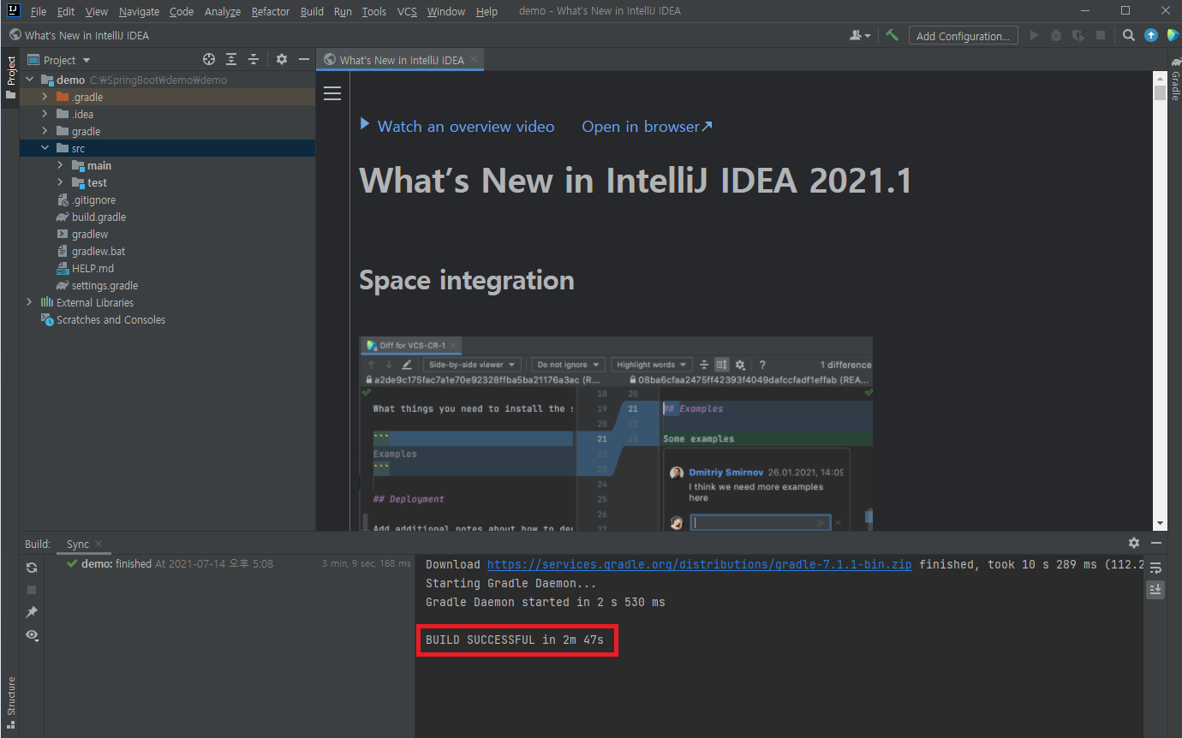This screenshot has width=1182, height=738.
Task: Hide the Build panel with minus icon
Action: [x=1156, y=543]
